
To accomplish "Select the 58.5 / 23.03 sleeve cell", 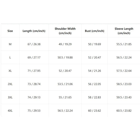I will pyautogui.click(x=124, y=84).
